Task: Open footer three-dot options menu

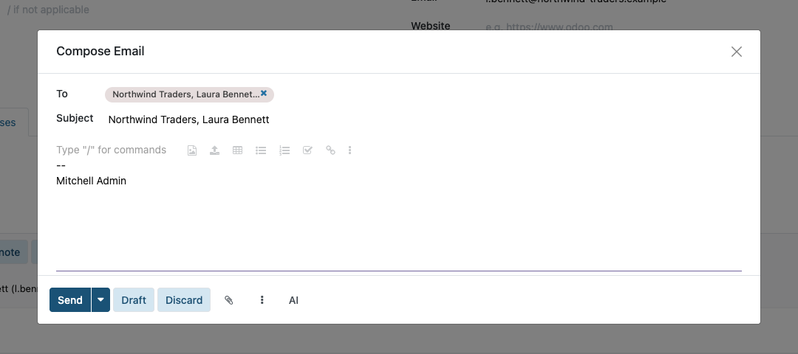Action: pyautogui.click(x=262, y=300)
